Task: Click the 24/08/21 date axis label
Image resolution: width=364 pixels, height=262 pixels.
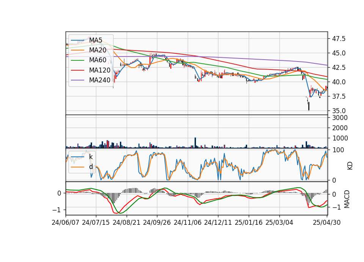Action: pos(127,223)
